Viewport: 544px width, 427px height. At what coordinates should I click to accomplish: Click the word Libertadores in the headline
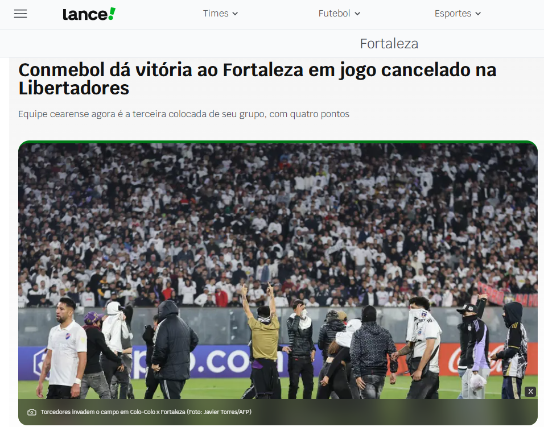pos(74,88)
